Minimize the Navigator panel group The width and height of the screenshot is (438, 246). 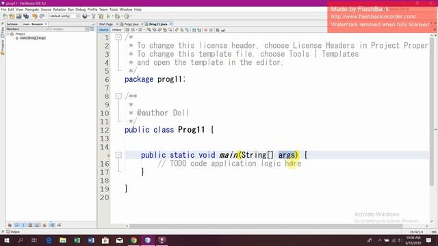[x=93, y=25]
